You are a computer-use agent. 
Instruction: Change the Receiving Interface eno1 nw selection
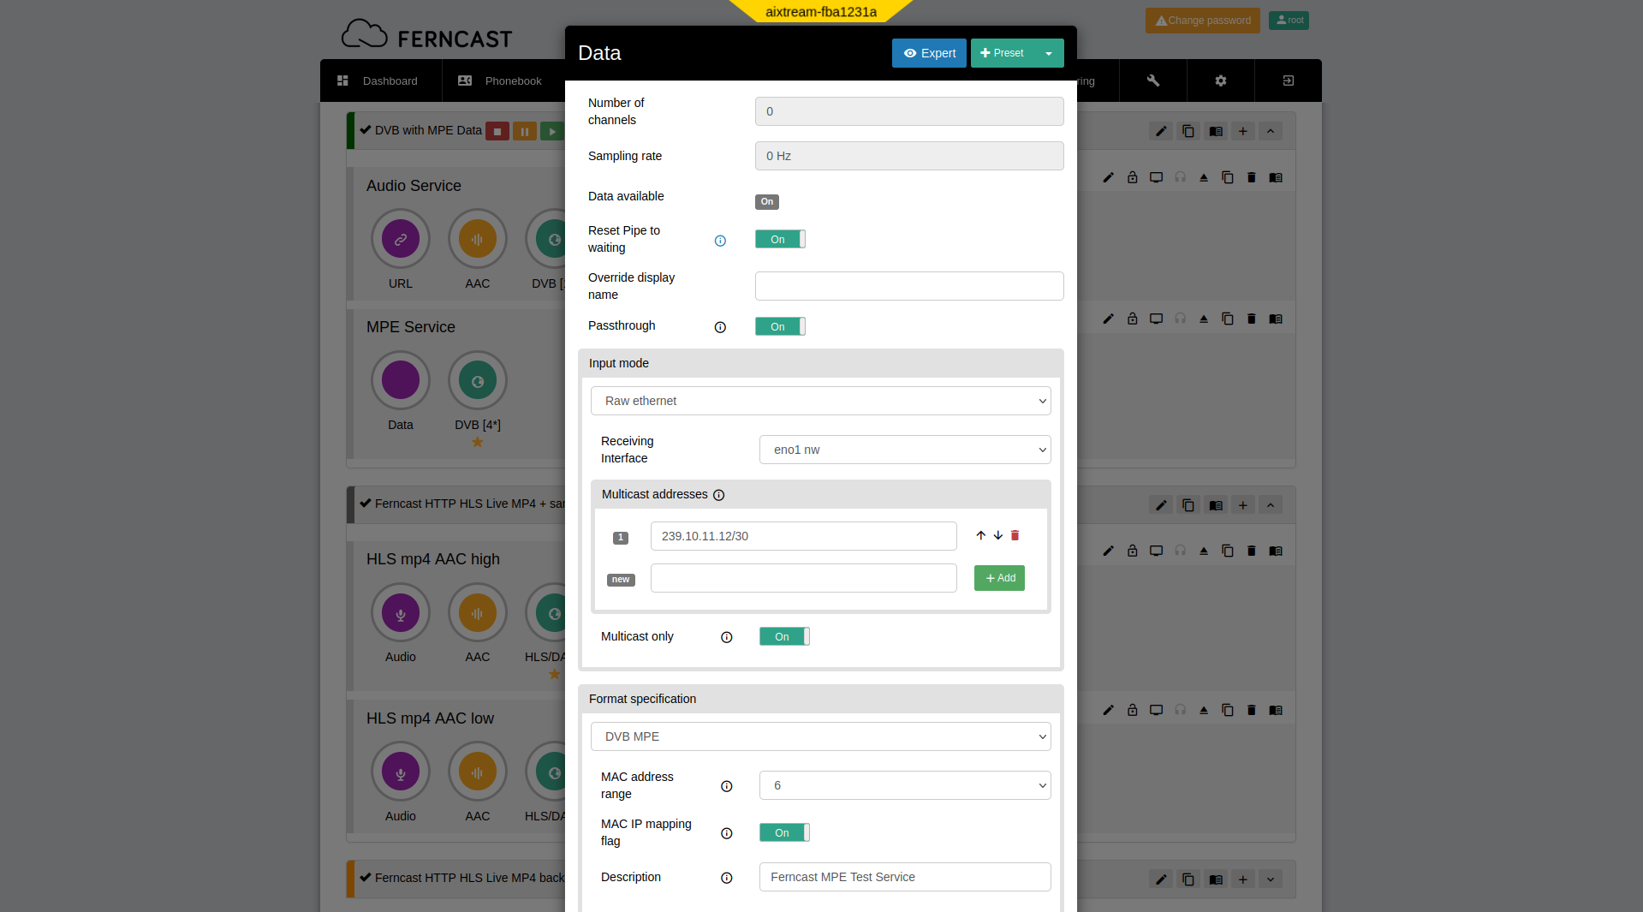[904, 449]
